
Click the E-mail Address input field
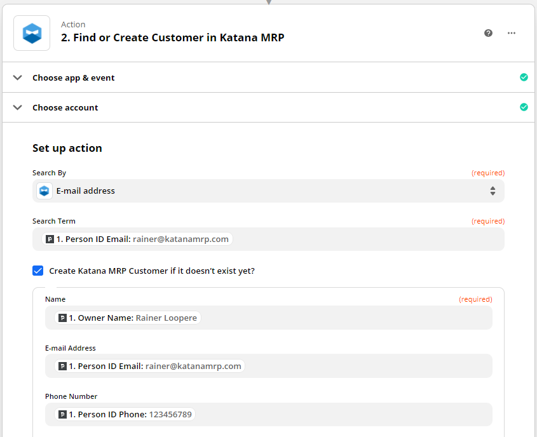click(x=268, y=366)
